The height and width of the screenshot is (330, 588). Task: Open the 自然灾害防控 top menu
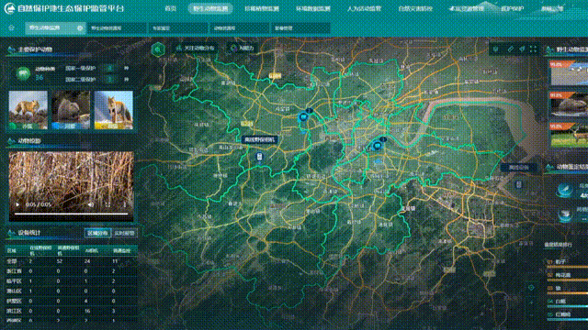click(415, 8)
